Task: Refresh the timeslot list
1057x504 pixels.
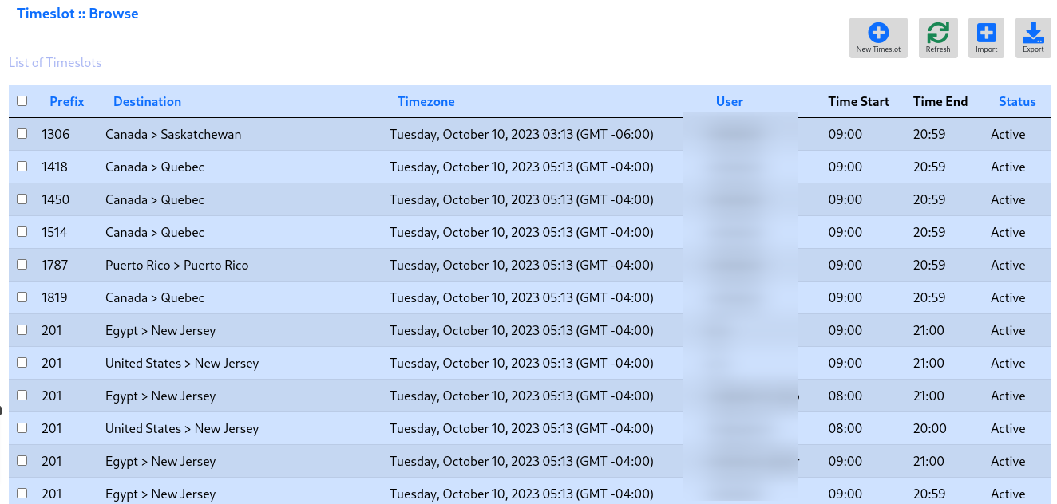Action: click(938, 37)
